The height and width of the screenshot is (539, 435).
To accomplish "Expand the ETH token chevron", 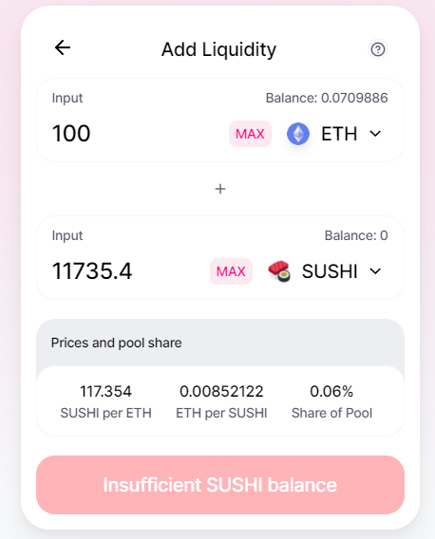I will (375, 134).
